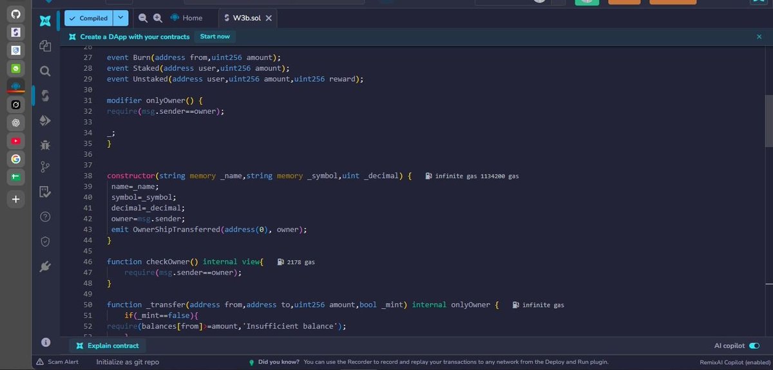Click the line number 38 in gutter

coord(88,176)
